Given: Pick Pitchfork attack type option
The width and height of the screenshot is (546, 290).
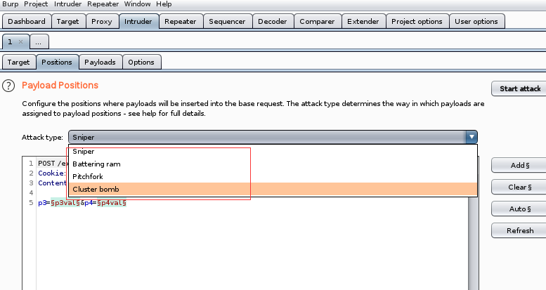Looking at the screenshot, I should [x=273, y=176].
